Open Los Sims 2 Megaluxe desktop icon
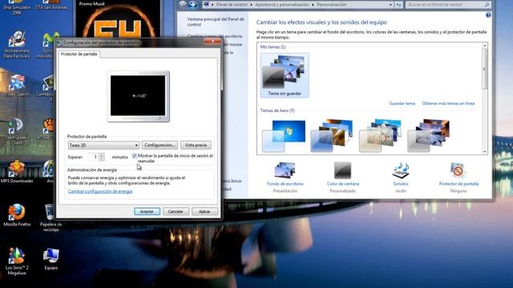 click(17, 262)
